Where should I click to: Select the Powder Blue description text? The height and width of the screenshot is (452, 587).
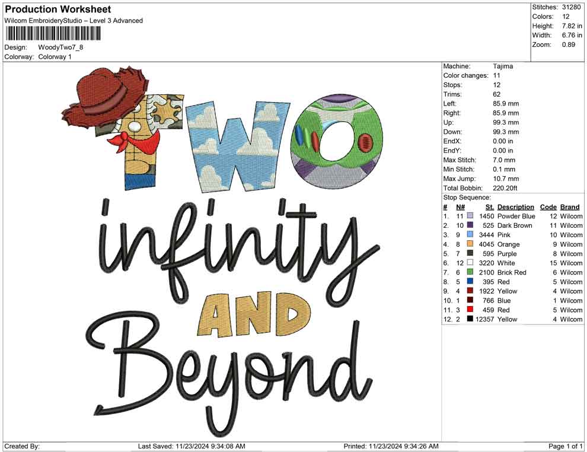point(516,216)
